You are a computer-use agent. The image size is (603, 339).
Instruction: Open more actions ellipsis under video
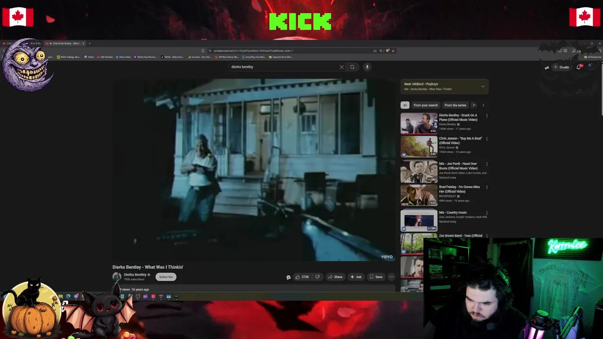coord(391,277)
